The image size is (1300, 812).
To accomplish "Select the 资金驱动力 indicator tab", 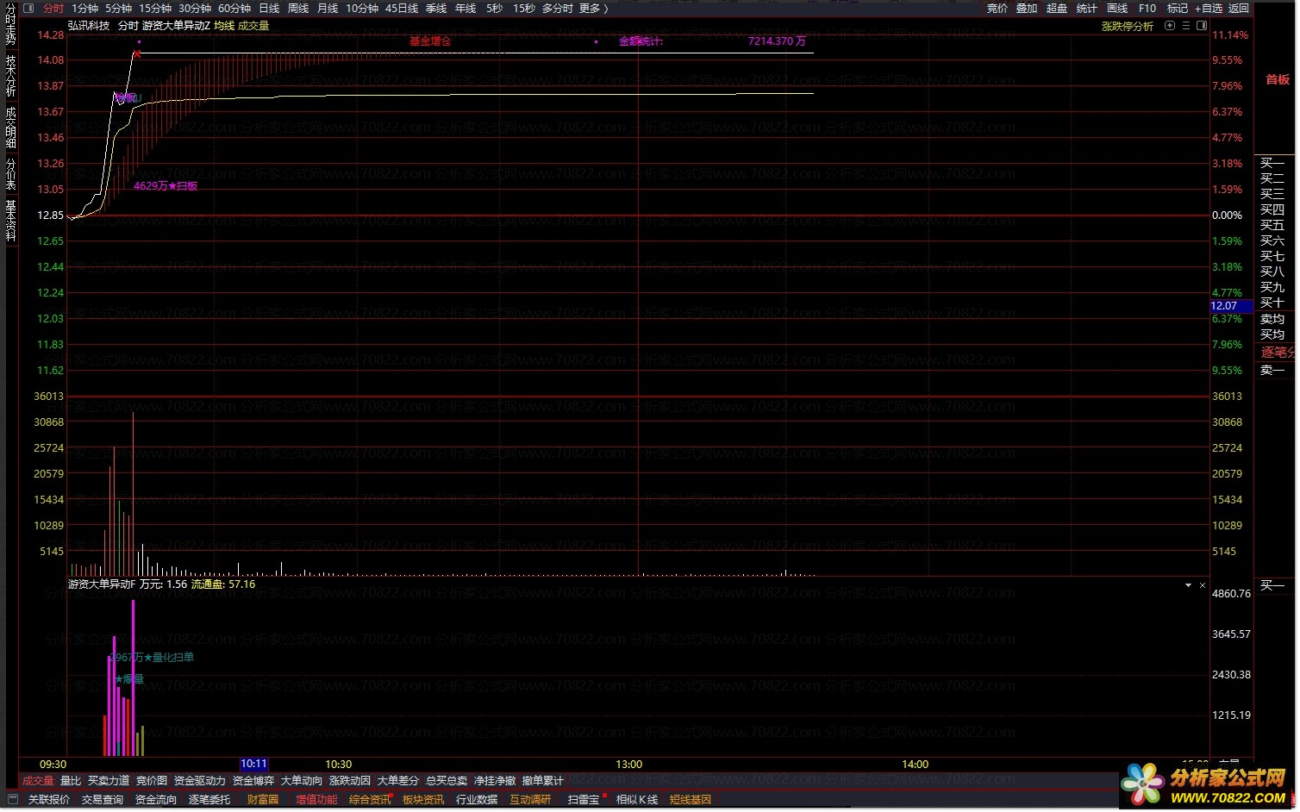I will (x=200, y=781).
